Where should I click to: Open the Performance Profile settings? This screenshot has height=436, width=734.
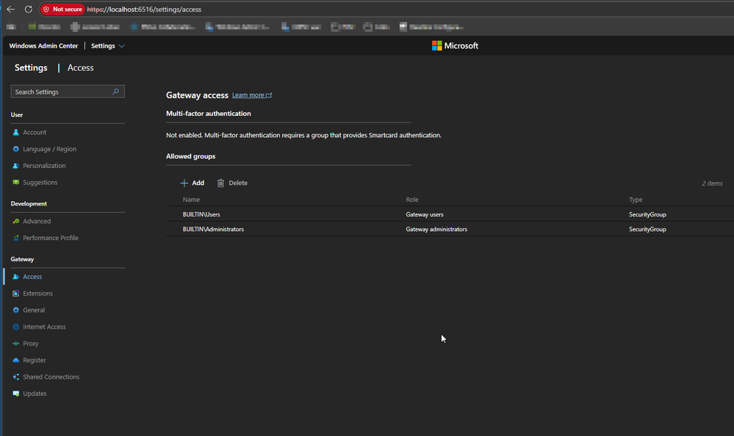50,238
